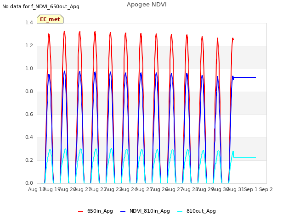
Task: Click the 0.6 y-axis label
Action: point(29,114)
